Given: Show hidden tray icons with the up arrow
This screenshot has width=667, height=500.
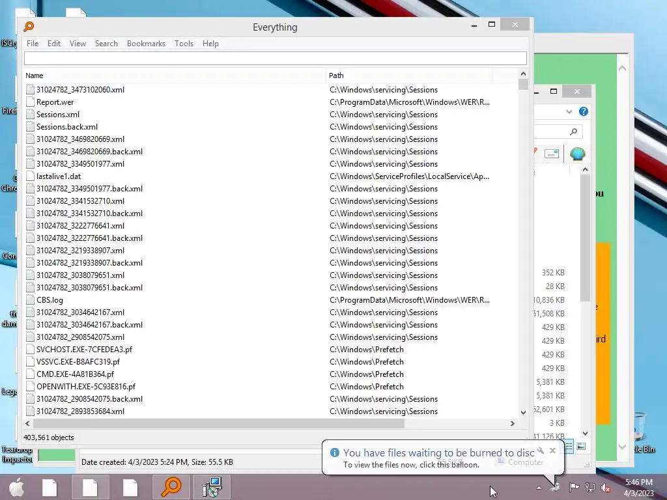Looking at the screenshot, I should 539,488.
